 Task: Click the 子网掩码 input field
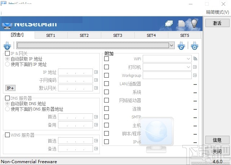(x=75, y=80)
